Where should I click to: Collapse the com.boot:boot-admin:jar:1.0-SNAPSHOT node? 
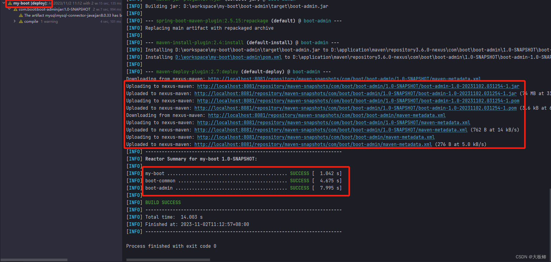[x=9, y=9]
